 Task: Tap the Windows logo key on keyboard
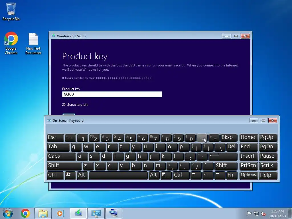(70, 175)
